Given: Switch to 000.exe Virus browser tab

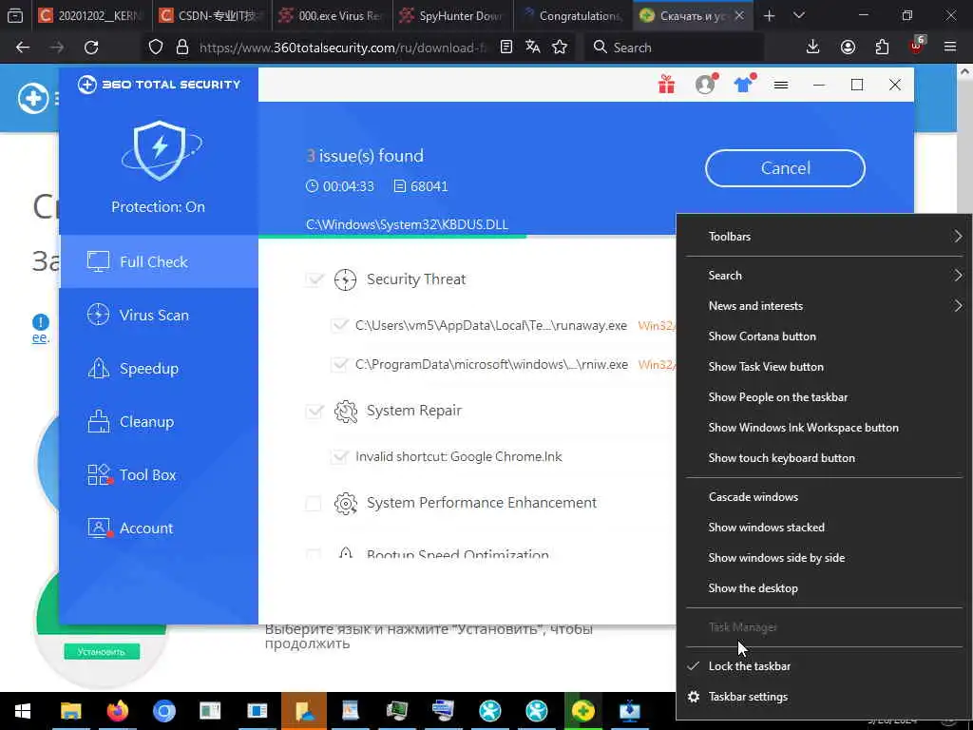Looking at the screenshot, I should click(332, 15).
